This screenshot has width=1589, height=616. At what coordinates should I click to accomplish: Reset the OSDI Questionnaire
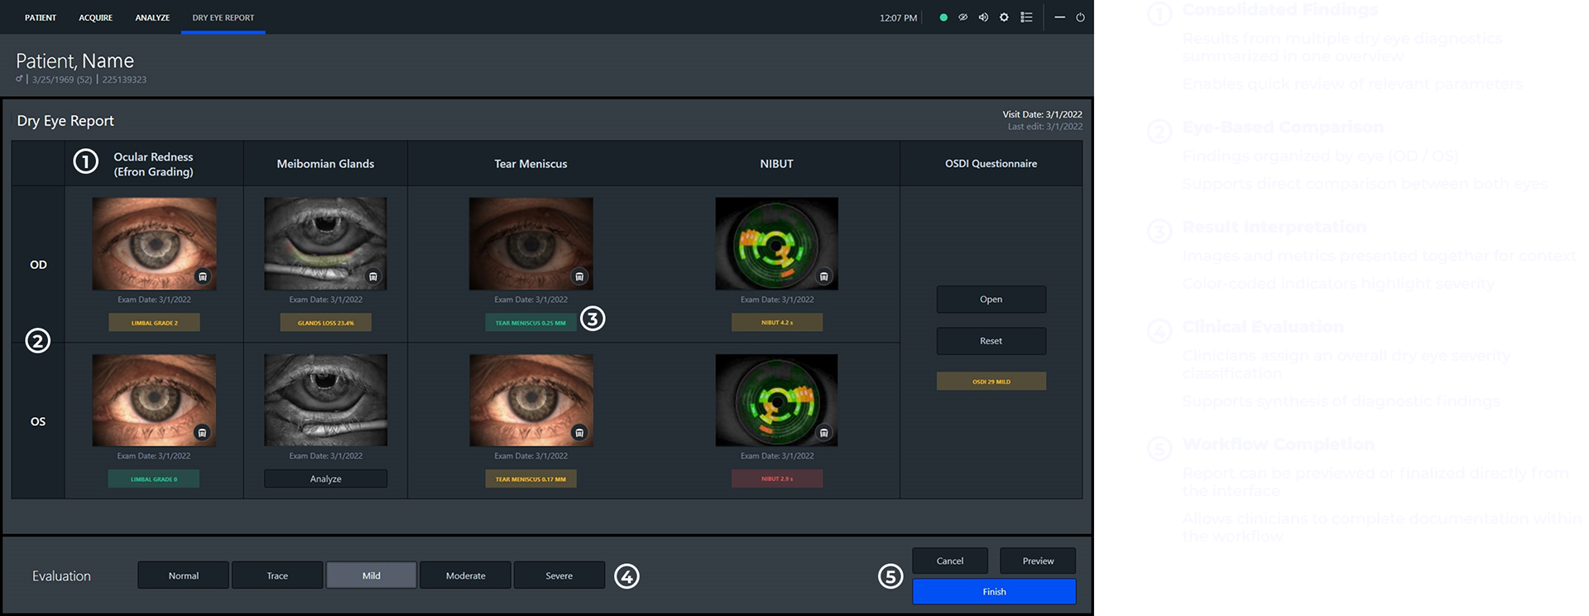click(x=991, y=341)
